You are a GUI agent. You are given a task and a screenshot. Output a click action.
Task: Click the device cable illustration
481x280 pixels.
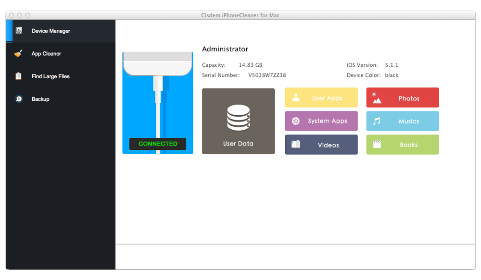point(158,103)
